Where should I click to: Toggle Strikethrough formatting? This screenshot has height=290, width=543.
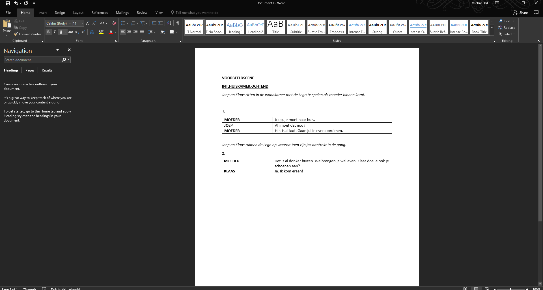pos(71,32)
